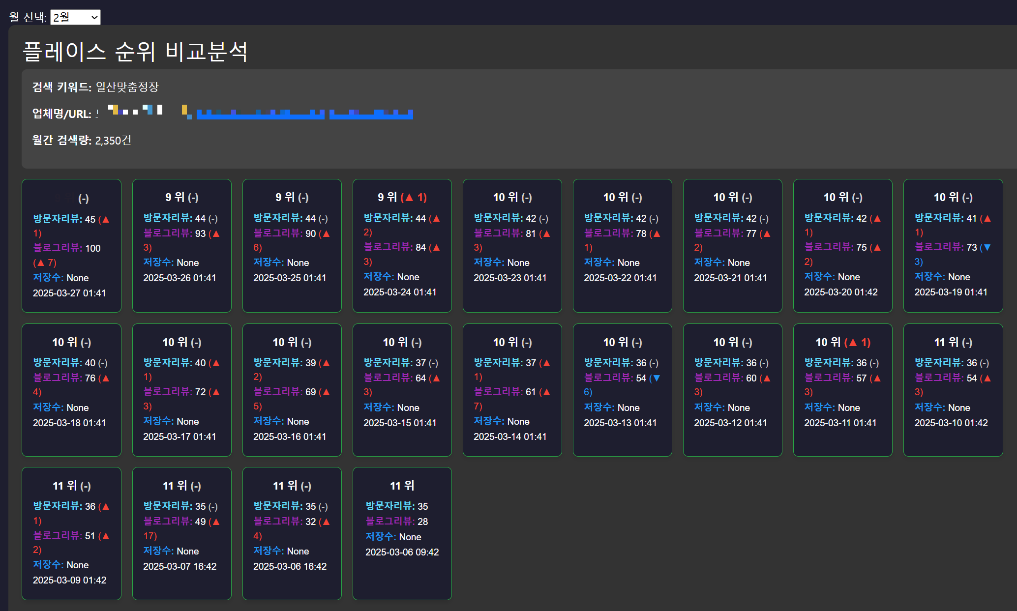Click red arrow beside 블로그리뷰 93

[215, 233]
